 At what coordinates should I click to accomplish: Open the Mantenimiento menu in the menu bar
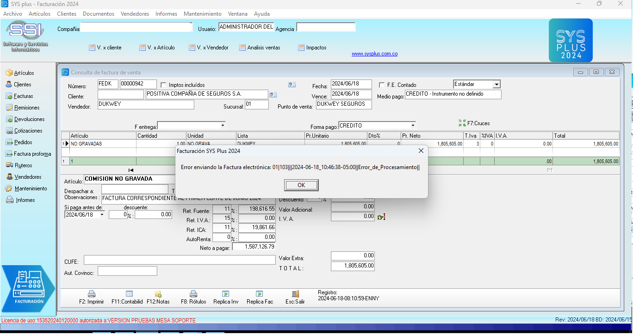click(203, 14)
